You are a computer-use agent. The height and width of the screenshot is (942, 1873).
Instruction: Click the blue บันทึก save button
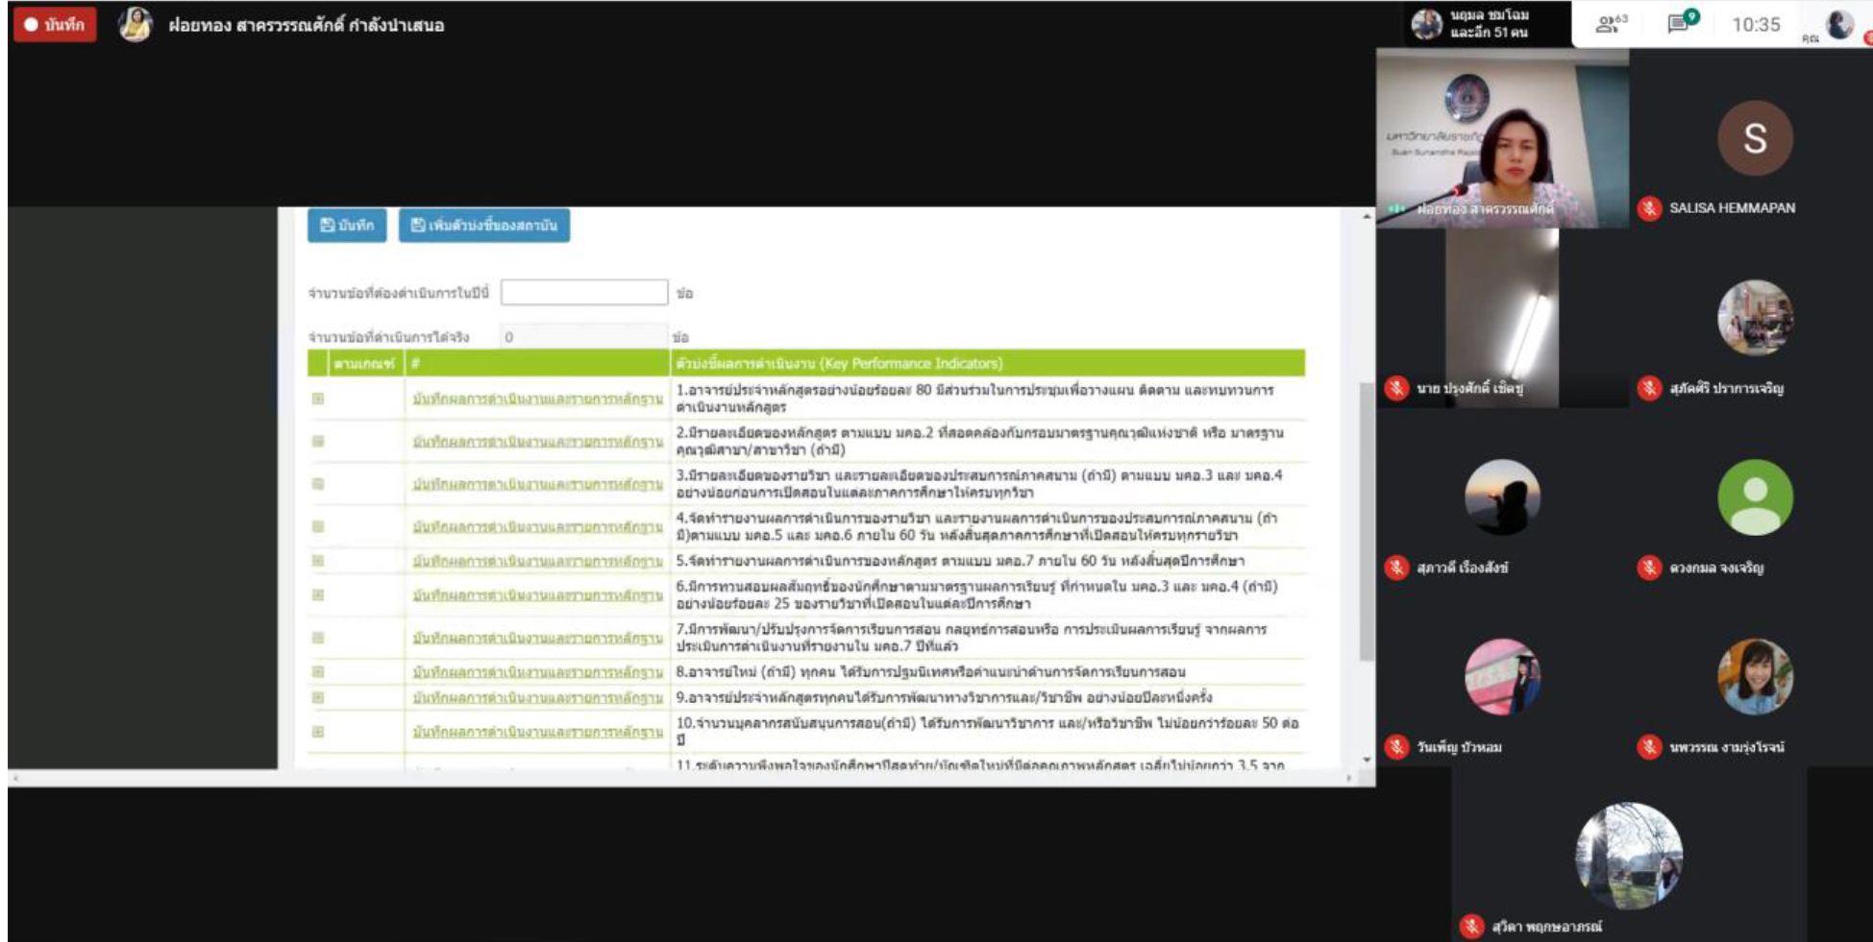tap(347, 226)
